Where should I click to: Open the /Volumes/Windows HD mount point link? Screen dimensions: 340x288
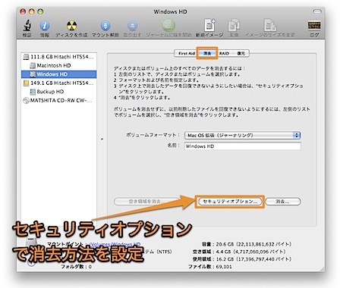pos(115,244)
